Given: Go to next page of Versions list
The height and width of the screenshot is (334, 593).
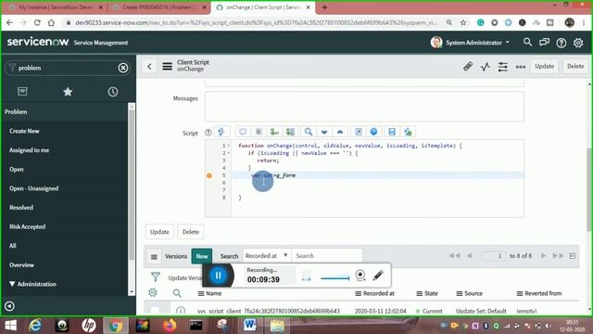Looking at the screenshot, I should (544, 256).
